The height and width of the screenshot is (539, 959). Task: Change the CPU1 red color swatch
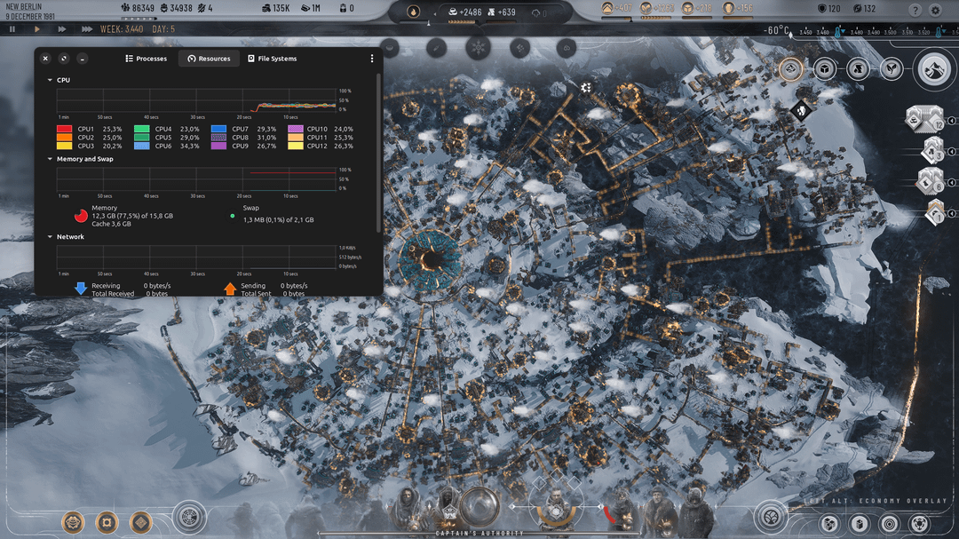[64, 129]
